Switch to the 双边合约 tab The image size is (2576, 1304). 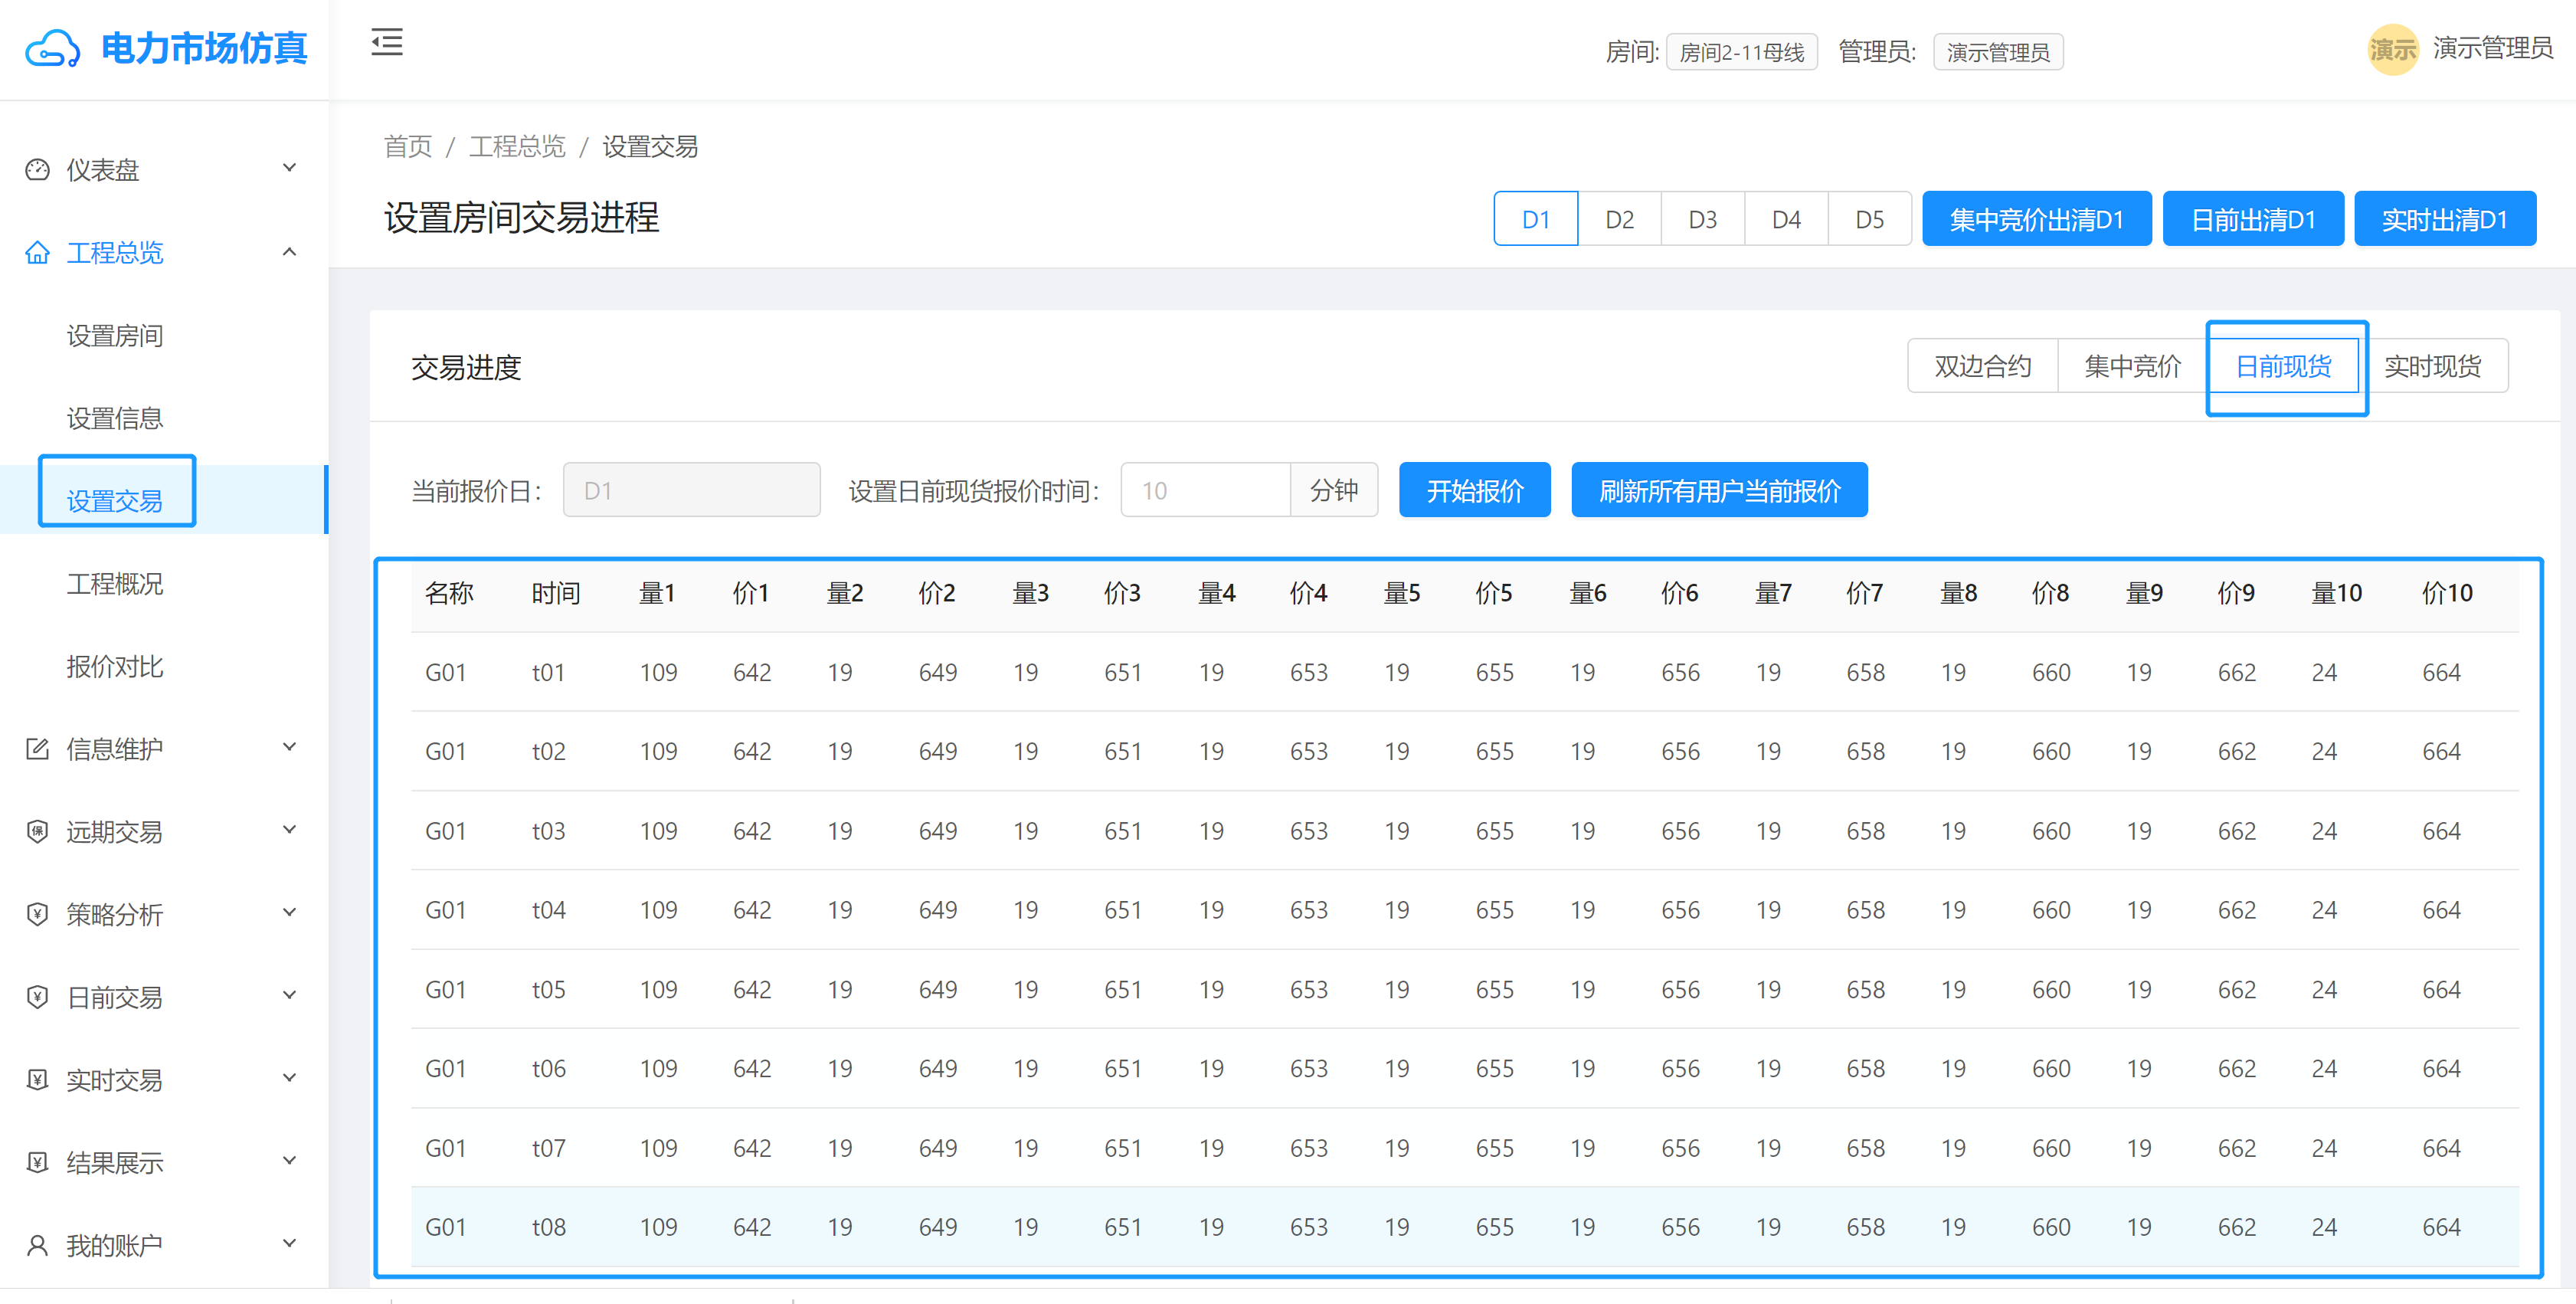coord(1983,366)
